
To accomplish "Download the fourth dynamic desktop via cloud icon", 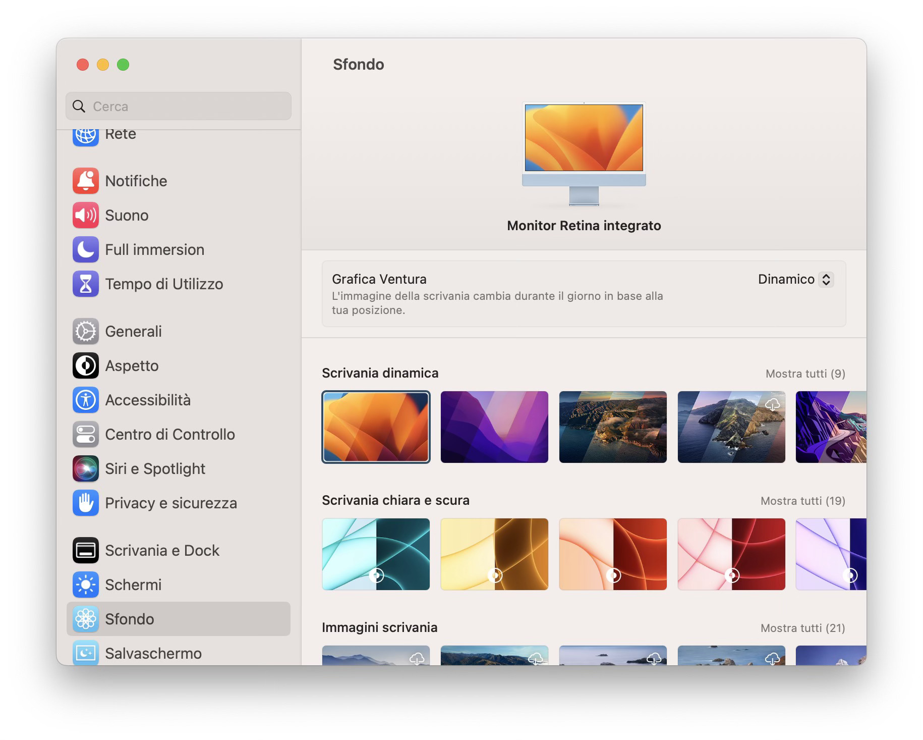I will 772,404.
